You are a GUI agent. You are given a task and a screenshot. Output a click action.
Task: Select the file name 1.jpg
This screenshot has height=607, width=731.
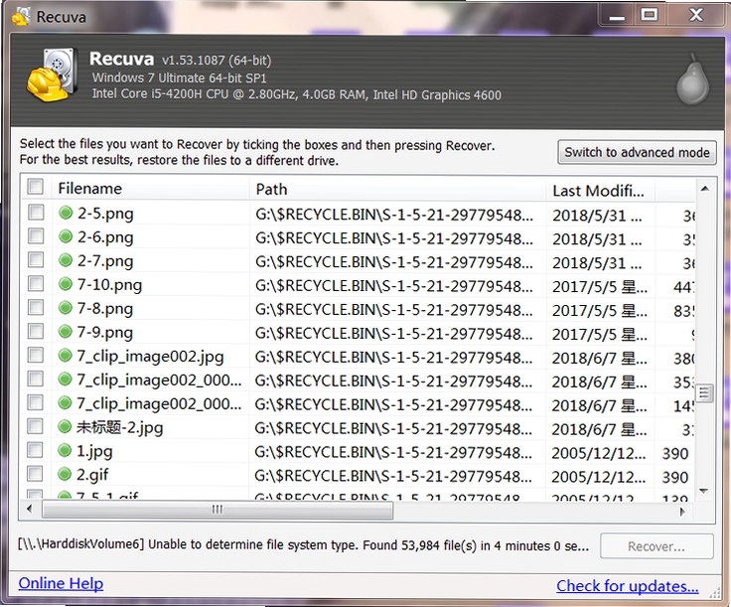94,451
